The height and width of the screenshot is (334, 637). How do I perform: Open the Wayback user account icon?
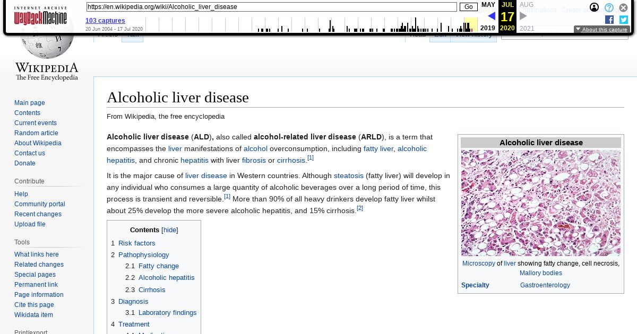[x=594, y=7]
